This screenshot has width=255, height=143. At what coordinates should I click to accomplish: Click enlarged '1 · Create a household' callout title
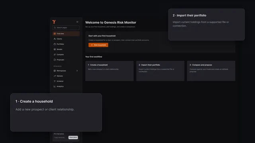coord(34,101)
